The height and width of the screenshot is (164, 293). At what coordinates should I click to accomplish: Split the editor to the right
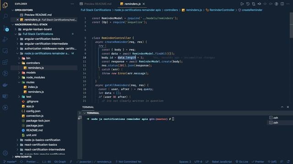(x=282, y=4)
